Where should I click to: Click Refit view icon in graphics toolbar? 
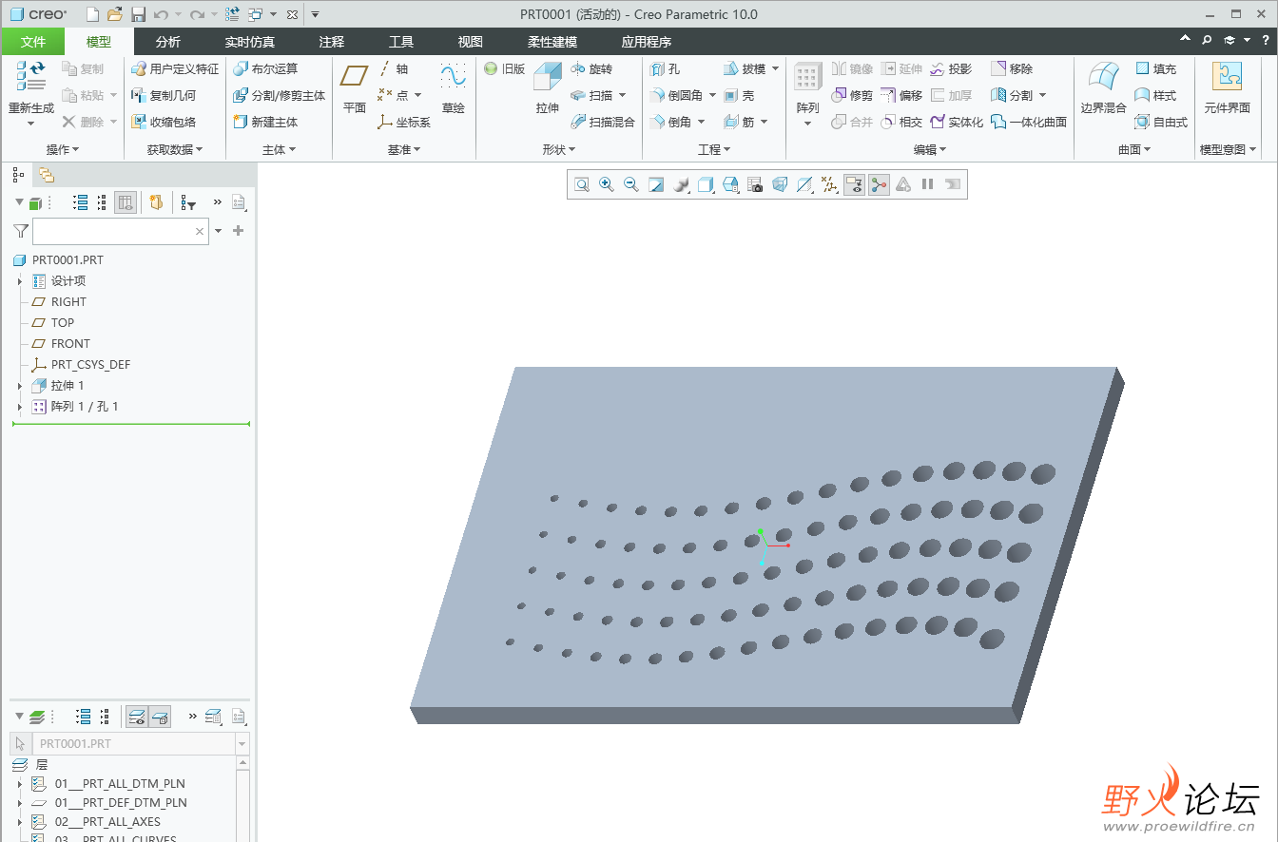coord(581,184)
